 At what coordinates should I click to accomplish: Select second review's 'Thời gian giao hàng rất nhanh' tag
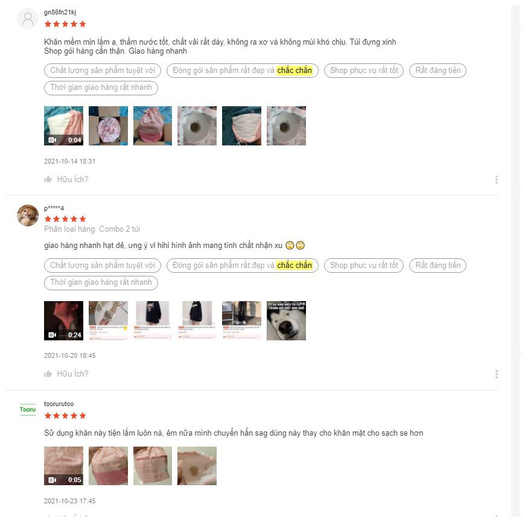(101, 282)
